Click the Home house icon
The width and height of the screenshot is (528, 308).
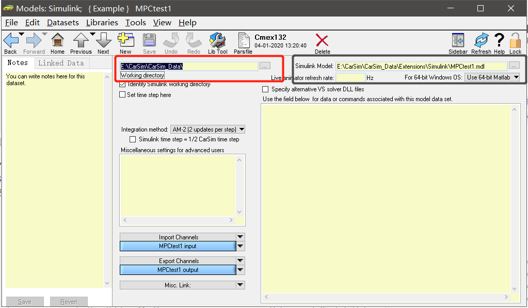tap(58, 40)
